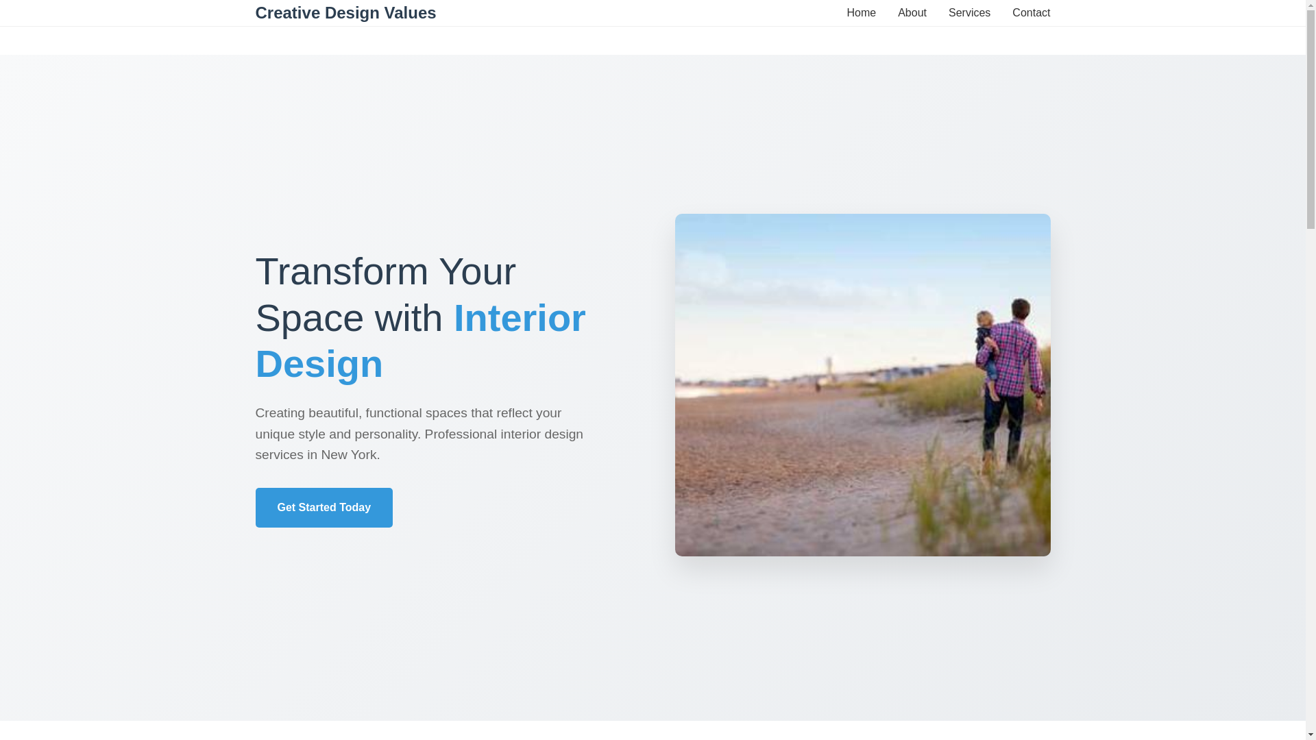Viewport: 1316px width, 740px height.
Task: Open the Services menu item
Action: coord(969,13)
